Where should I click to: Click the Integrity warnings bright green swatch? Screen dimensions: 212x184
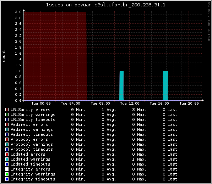click(7, 174)
